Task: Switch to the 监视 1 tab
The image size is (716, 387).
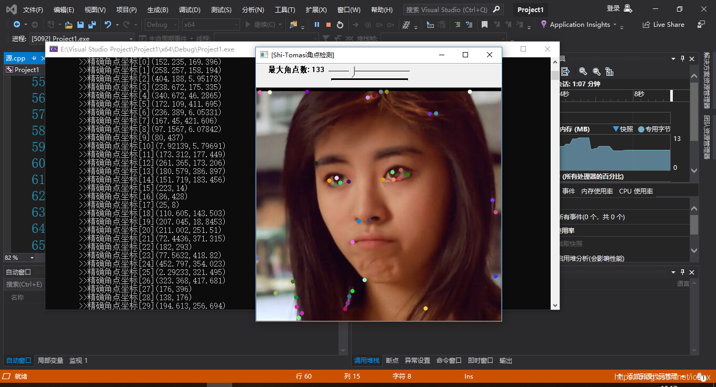Action: click(78, 360)
